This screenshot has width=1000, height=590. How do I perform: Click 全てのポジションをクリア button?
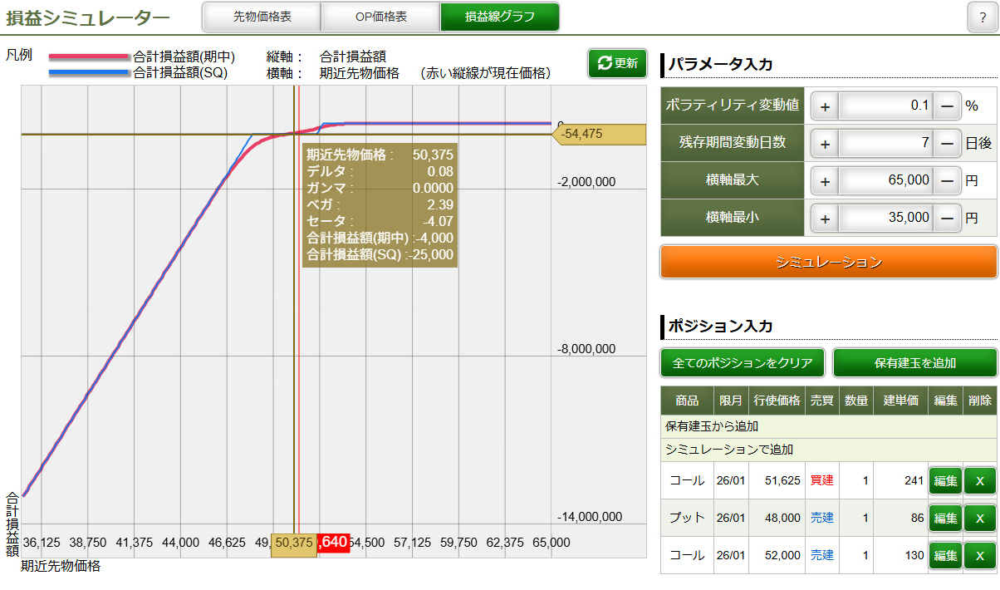pos(743,363)
